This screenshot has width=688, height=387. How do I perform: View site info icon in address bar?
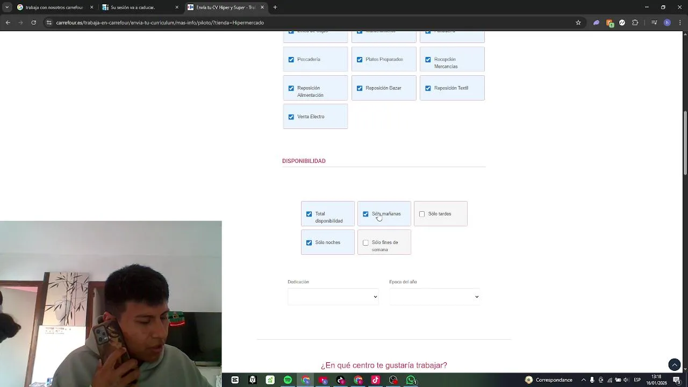click(x=49, y=23)
